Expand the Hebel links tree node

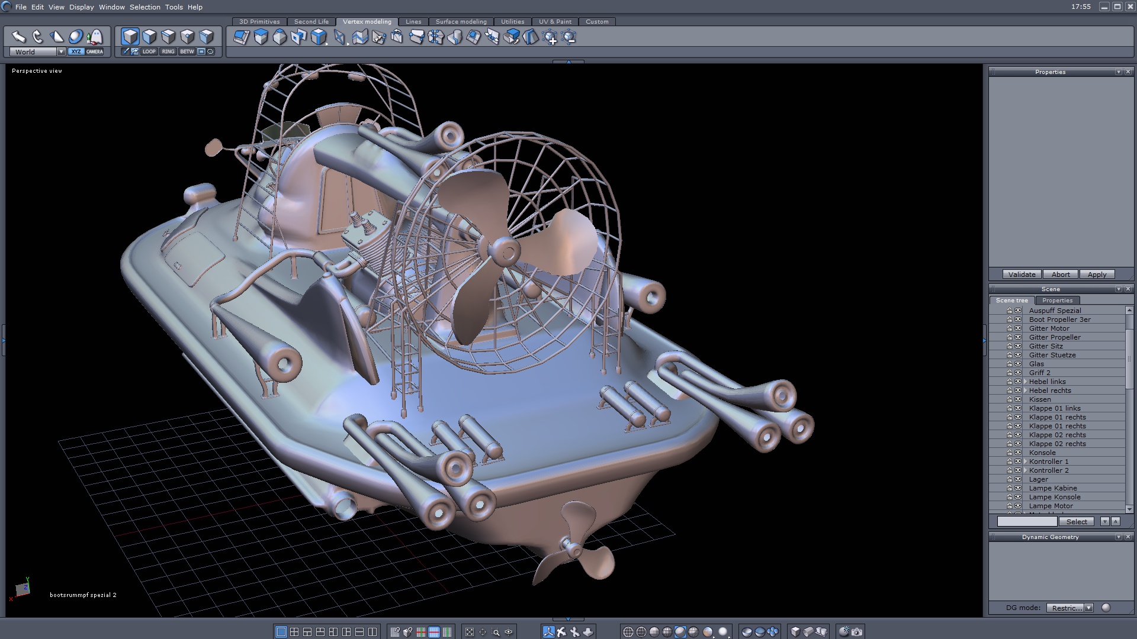click(x=1025, y=382)
